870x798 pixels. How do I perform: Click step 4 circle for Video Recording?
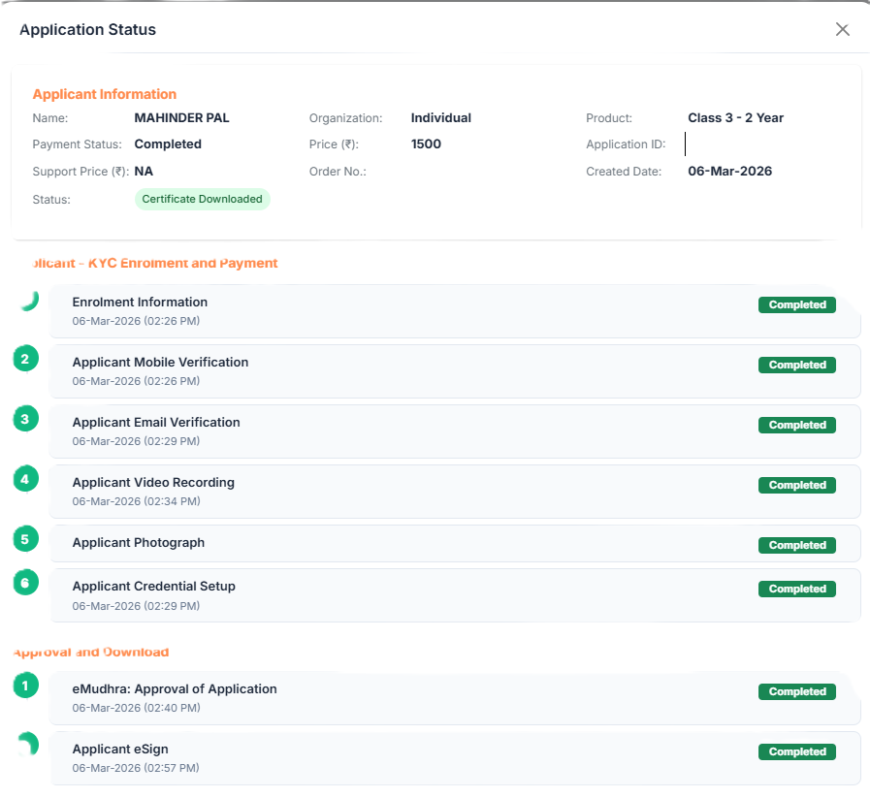[x=26, y=479]
